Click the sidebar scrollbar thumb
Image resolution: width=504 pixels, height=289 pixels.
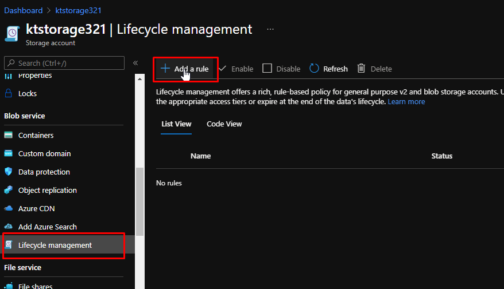click(139, 201)
